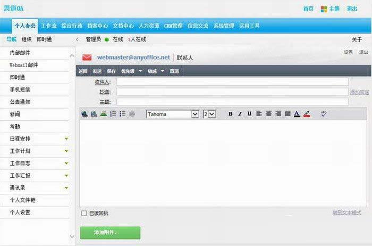Apply bulleted list formatting

pos(122,114)
